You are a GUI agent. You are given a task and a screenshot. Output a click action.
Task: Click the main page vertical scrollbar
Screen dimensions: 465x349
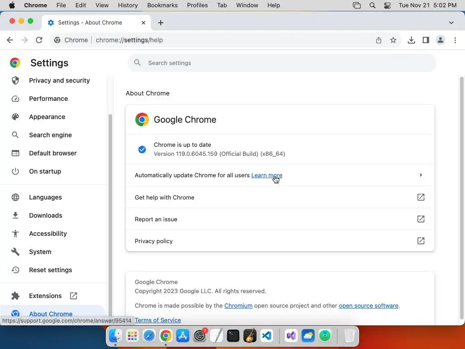461,198
